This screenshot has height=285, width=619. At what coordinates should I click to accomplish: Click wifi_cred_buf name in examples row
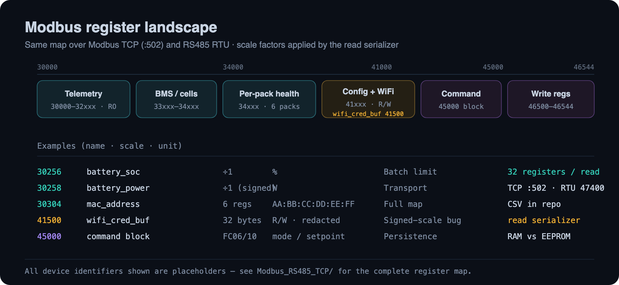coord(118,220)
